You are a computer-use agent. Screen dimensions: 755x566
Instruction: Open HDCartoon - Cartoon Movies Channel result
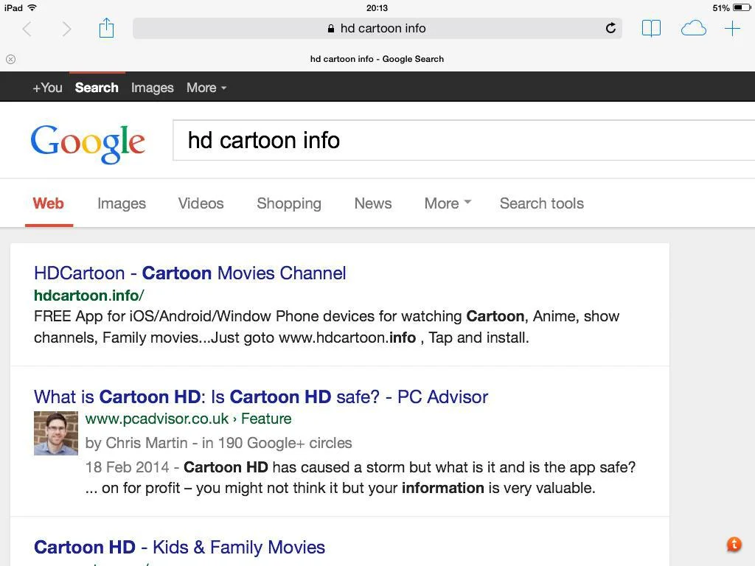[189, 273]
